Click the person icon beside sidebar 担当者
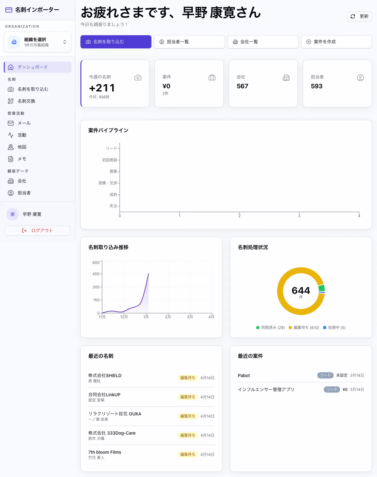Screen dimensions: 377x477 coord(11,193)
